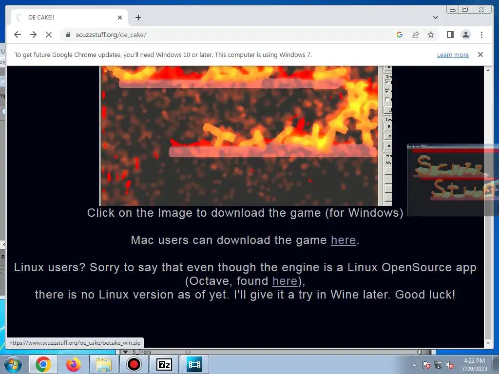Close the OE CAKE!! tab
The image size is (499, 374).
(x=120, y=18)
